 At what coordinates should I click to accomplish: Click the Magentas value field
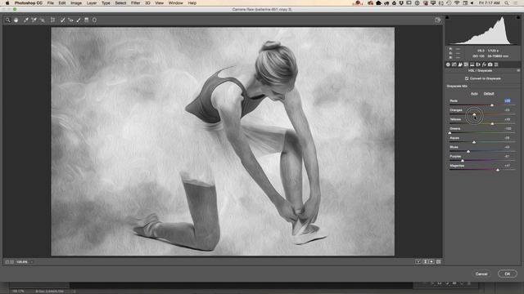click(508, 166)
